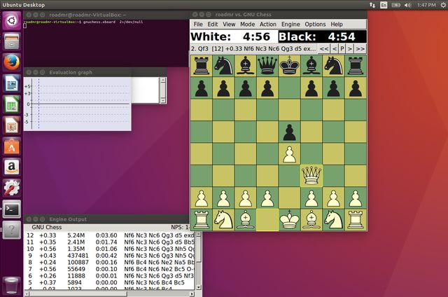The width and height of the screenshot is (448, 297).
Task: Select the black knight on g8
Action: 333,66
